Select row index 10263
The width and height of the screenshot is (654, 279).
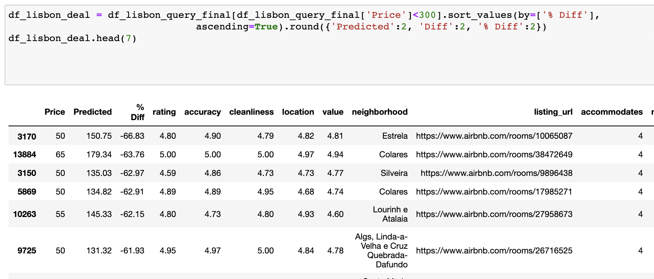(25, 214)
